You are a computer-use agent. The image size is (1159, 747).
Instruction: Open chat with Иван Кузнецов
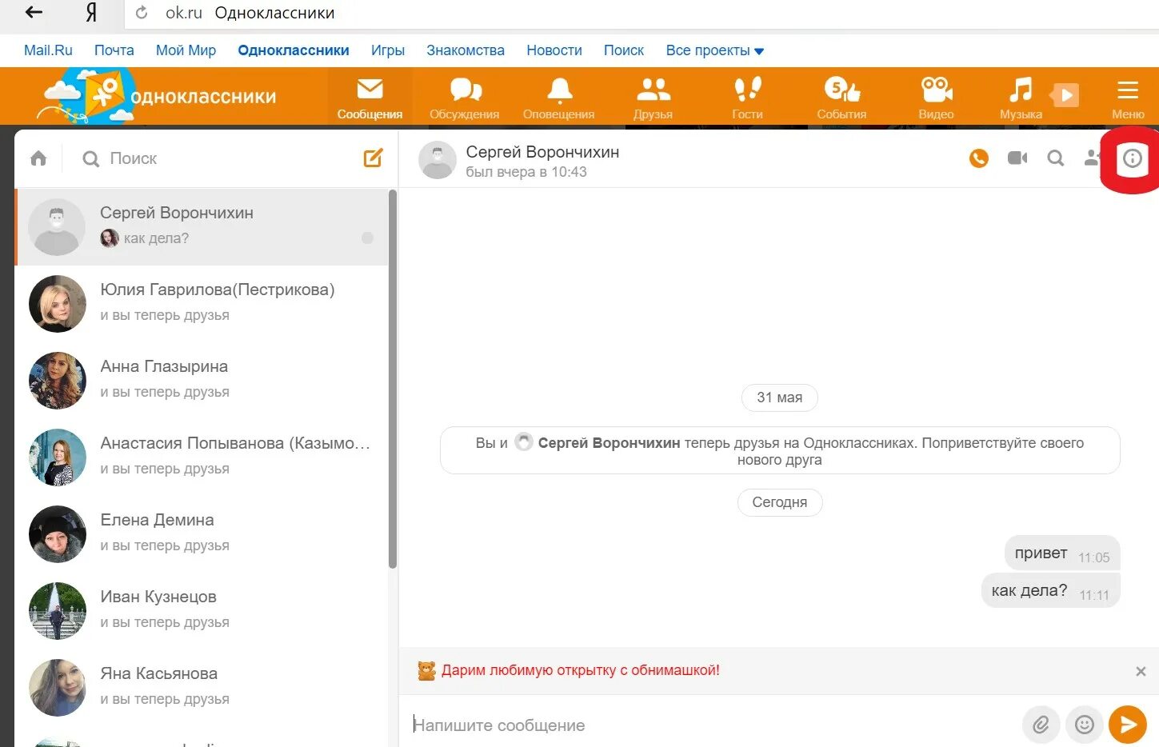click(x=202, y=611)
